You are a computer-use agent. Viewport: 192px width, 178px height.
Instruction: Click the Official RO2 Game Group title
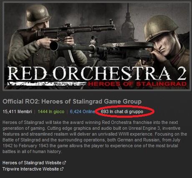coord(72,101)
